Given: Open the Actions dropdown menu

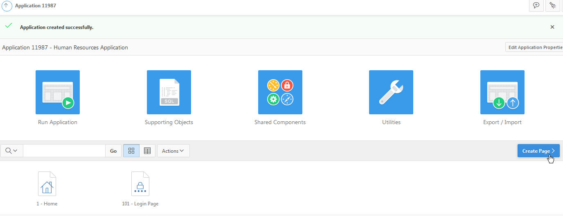Looking at the screenshot, I should pos(173,151).
